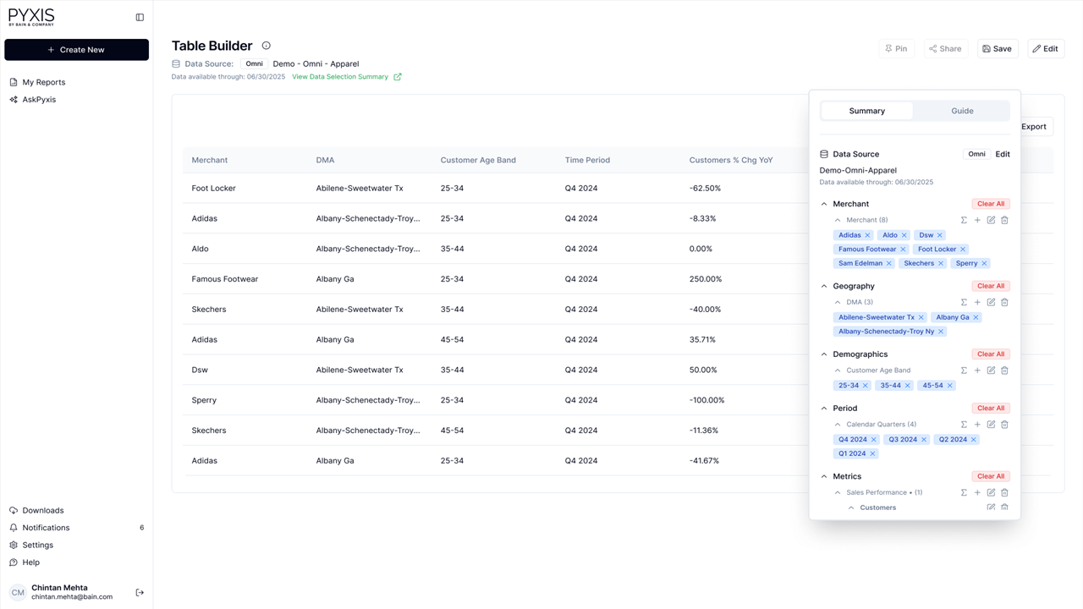This screenshot has height=609, width=1083.
Task: Collapse the Period section
Action: [824, 409]
